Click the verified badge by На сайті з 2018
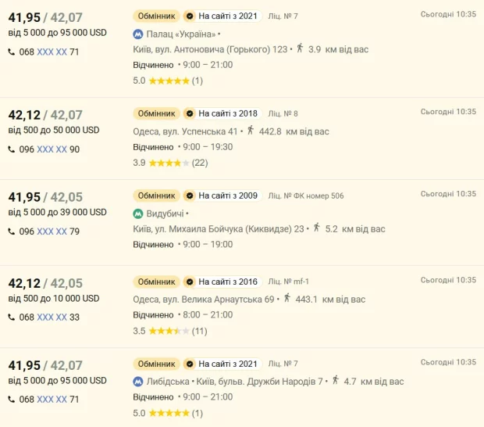 [189, 113]
